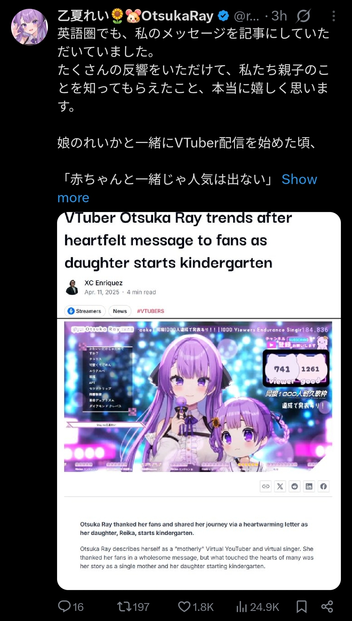352x621 pixels.
Task: Open the three-dot more options menu
Action: (x=333, y=16)
